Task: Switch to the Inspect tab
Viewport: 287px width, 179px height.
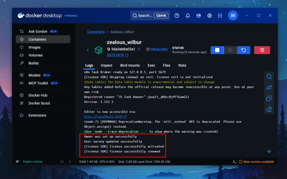Action: point(107,65)
